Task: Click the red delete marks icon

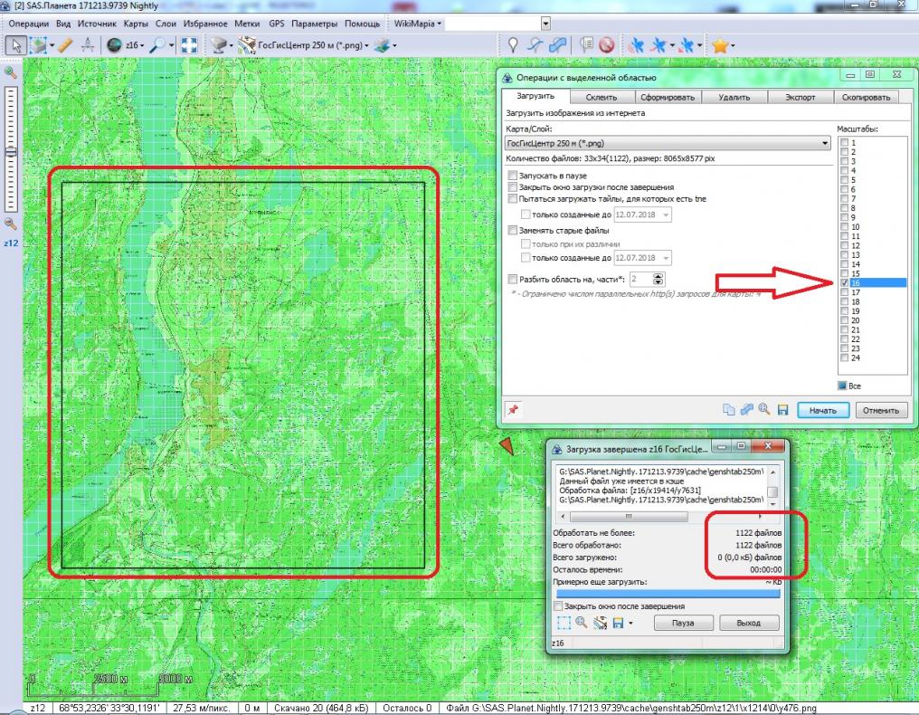Action: pyautogui.click(x=607, y=45)
